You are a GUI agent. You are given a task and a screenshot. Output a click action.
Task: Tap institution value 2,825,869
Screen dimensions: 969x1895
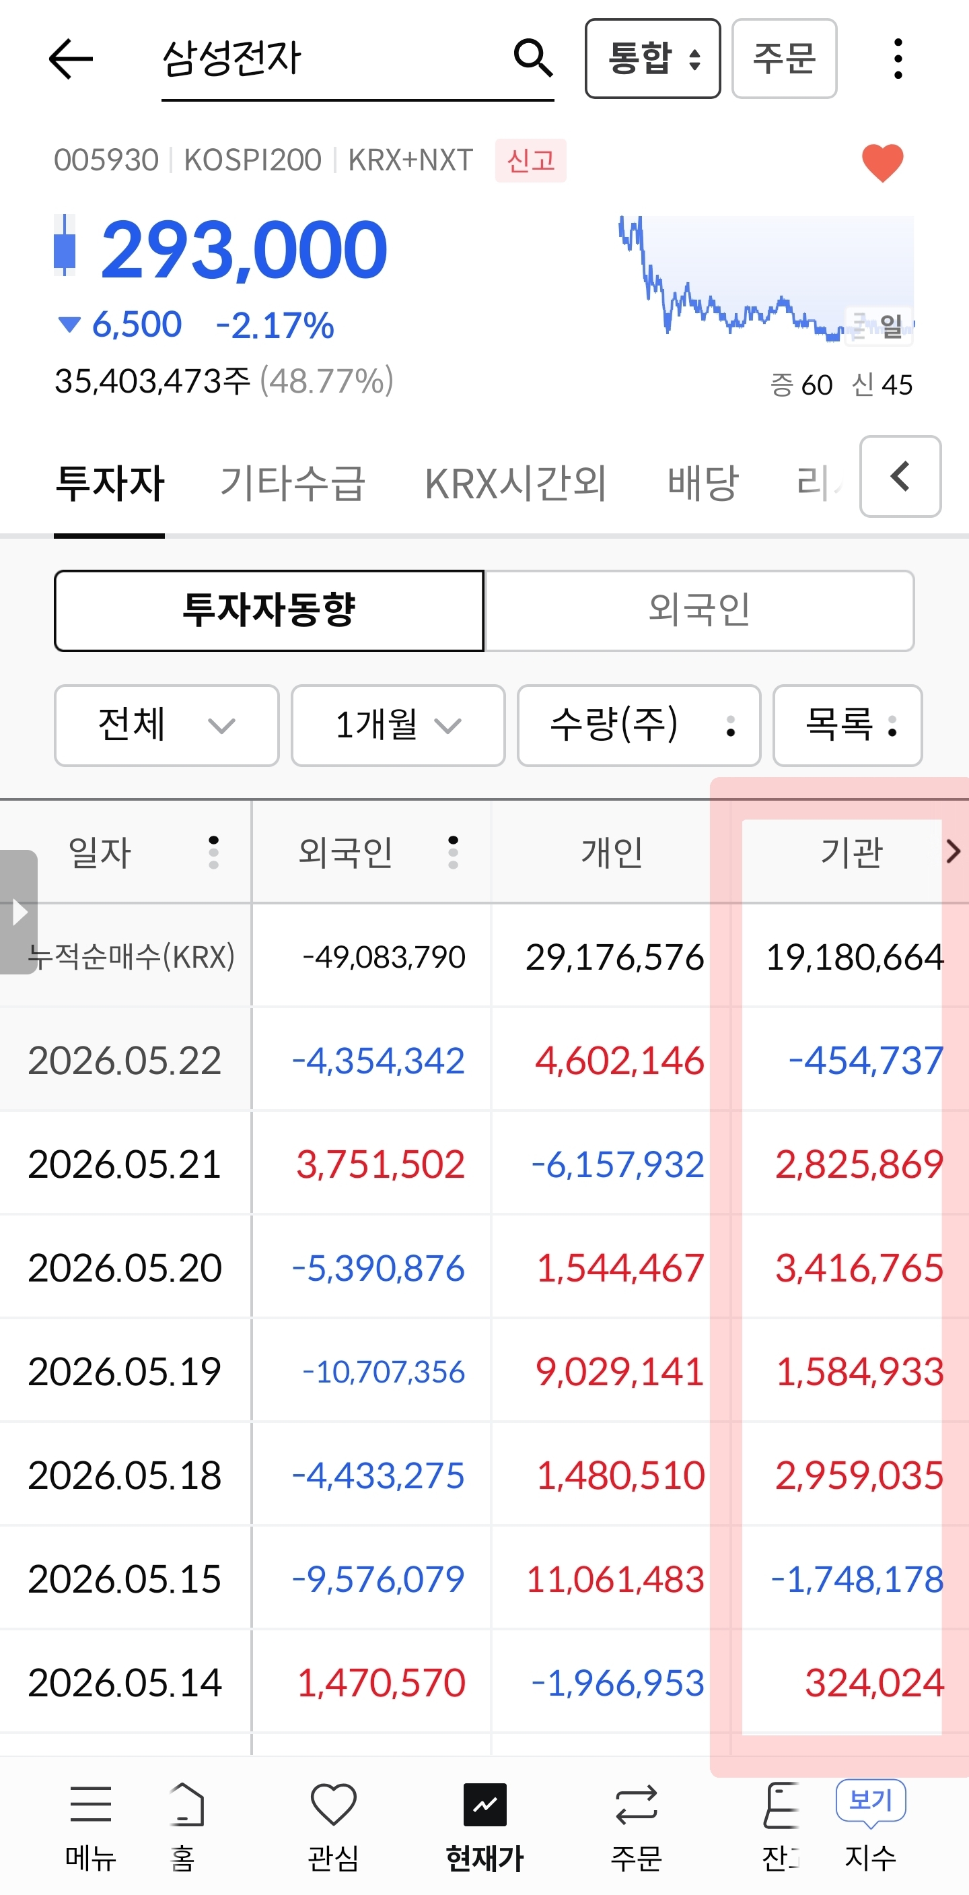tap(859, 1164)
